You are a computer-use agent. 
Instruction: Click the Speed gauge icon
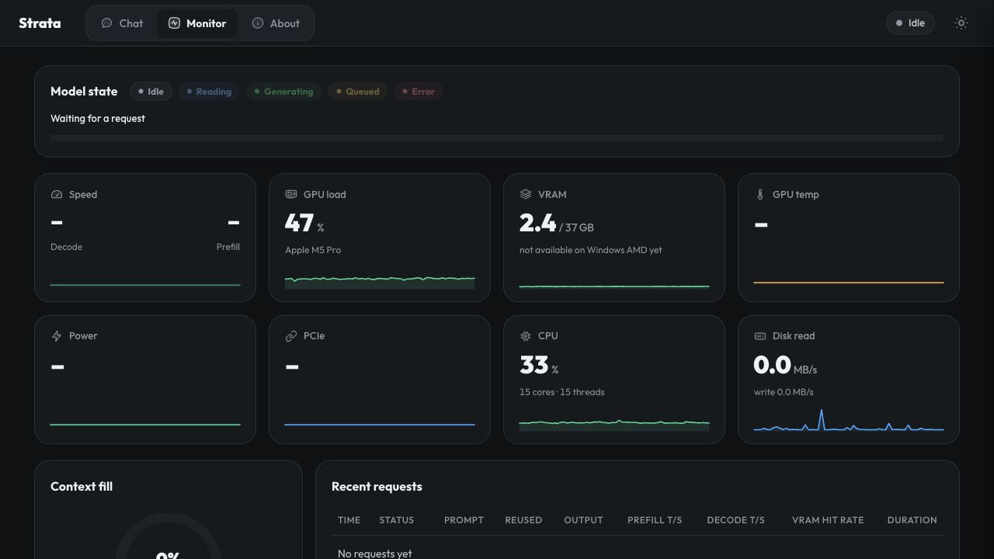pos(57,195)
